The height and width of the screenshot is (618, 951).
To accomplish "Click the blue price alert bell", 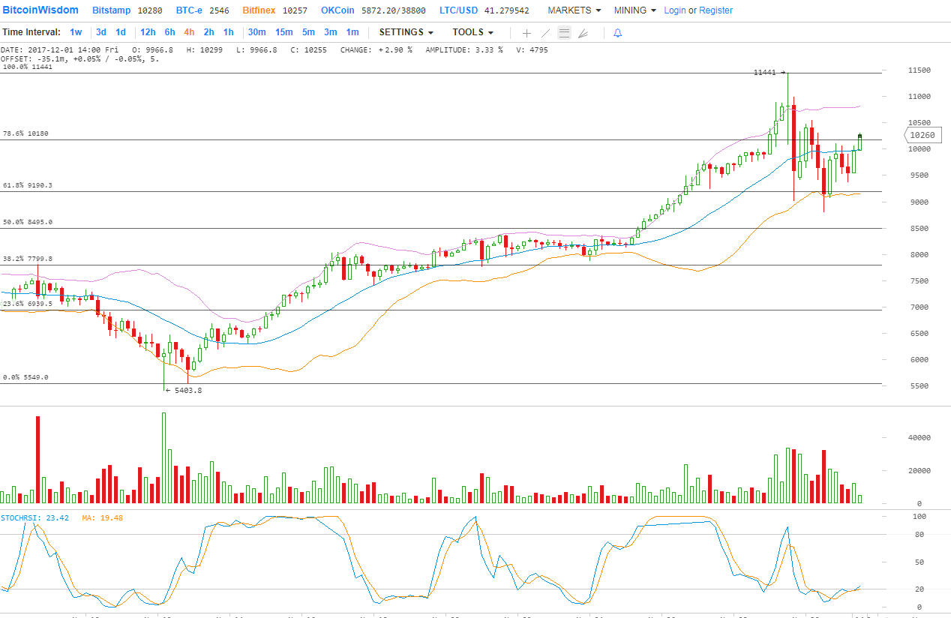I will tap(617, 33).
